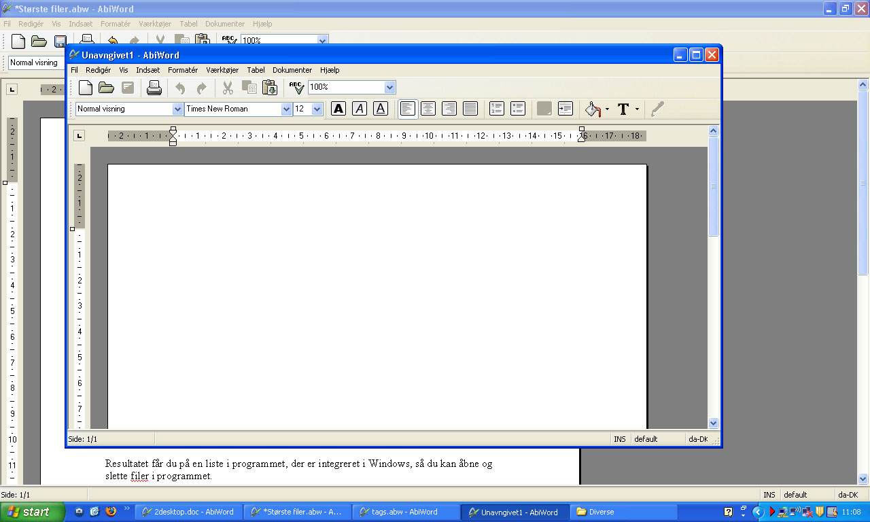Run the ABC spell check tool
870x522 pixels.
point(296,87)
